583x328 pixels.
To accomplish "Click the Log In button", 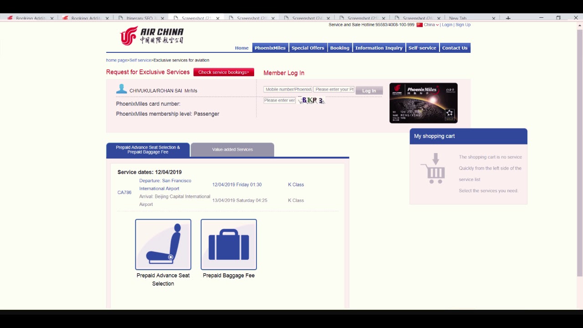I will (369, 91).
